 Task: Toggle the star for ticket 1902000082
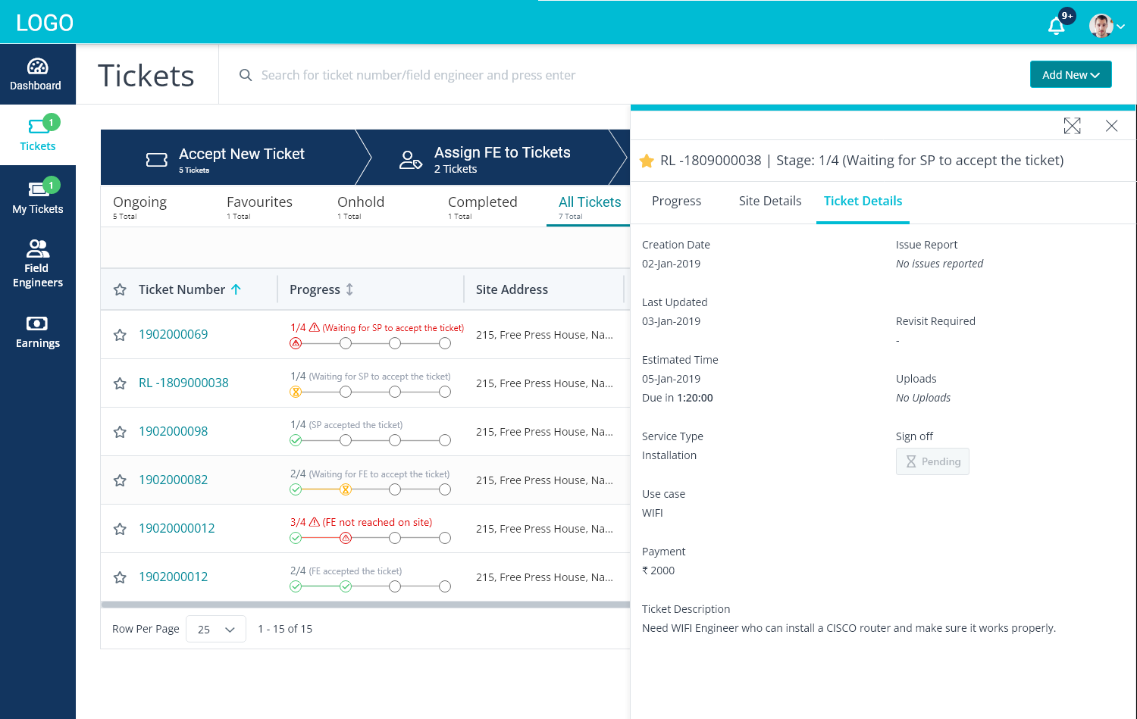coord(120,480)
